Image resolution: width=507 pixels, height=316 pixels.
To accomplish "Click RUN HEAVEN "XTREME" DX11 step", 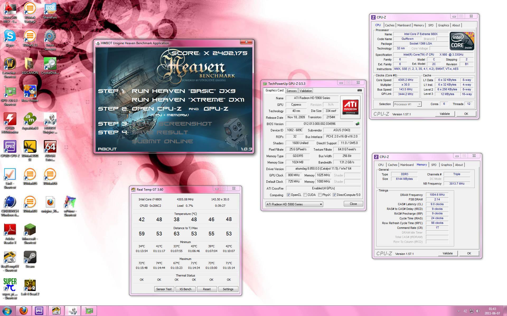I will coord(188,100).
